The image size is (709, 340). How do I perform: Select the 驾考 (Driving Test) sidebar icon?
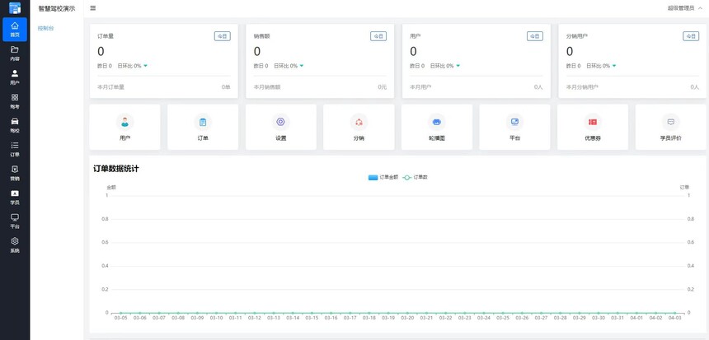pos(15,101)
